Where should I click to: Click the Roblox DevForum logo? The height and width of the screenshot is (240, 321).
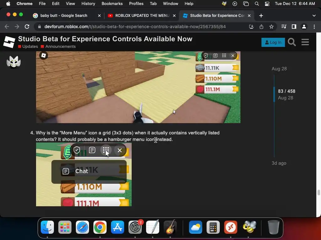click(x=9, y=42)
